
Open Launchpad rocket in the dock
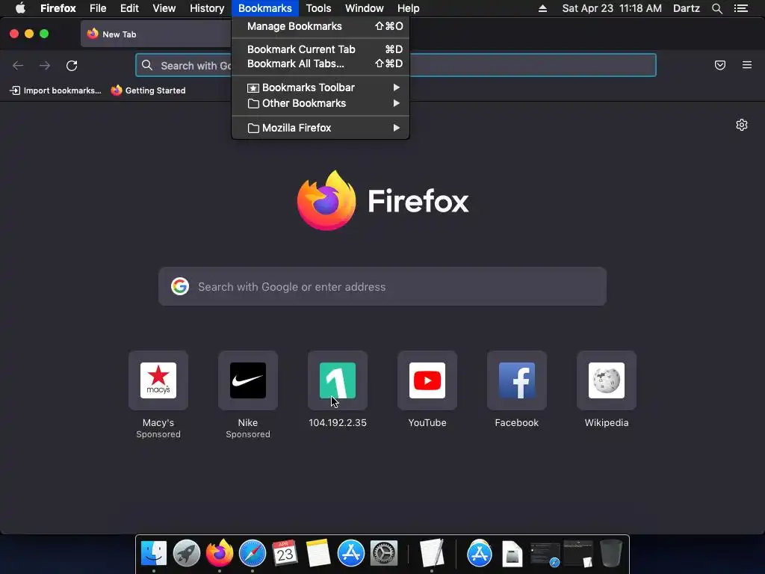(x=186, y=554)
